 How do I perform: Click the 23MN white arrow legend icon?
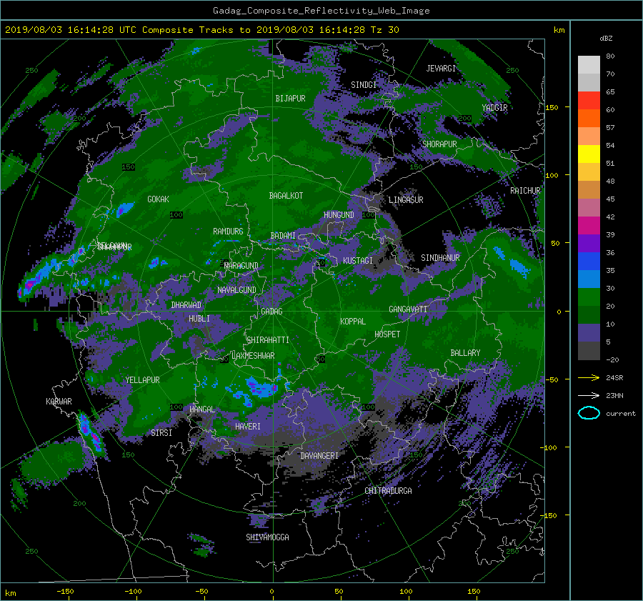pyautogui.click(x=589, y=395)
